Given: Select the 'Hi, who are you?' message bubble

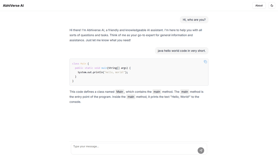Looking at the screenshot, I should tap(194, 19).
